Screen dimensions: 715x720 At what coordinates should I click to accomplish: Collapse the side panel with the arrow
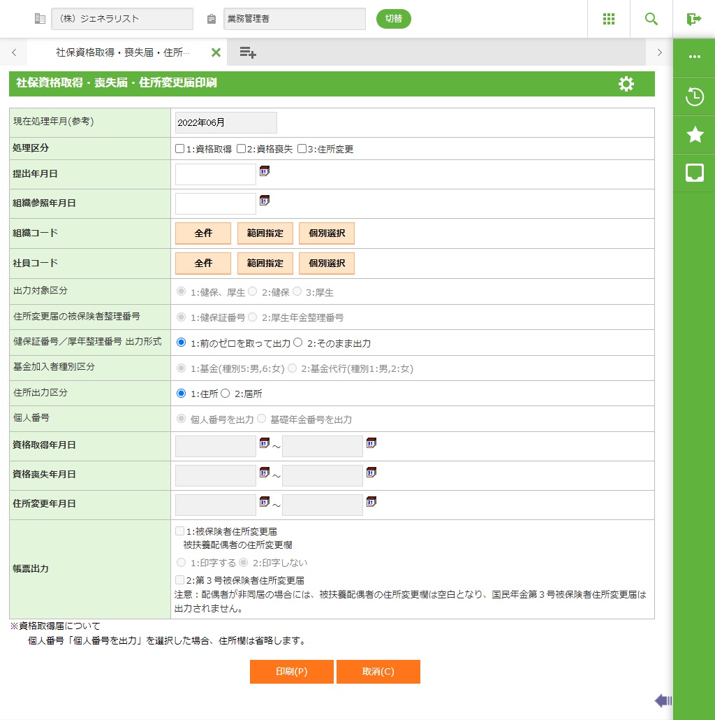[663, 700]
